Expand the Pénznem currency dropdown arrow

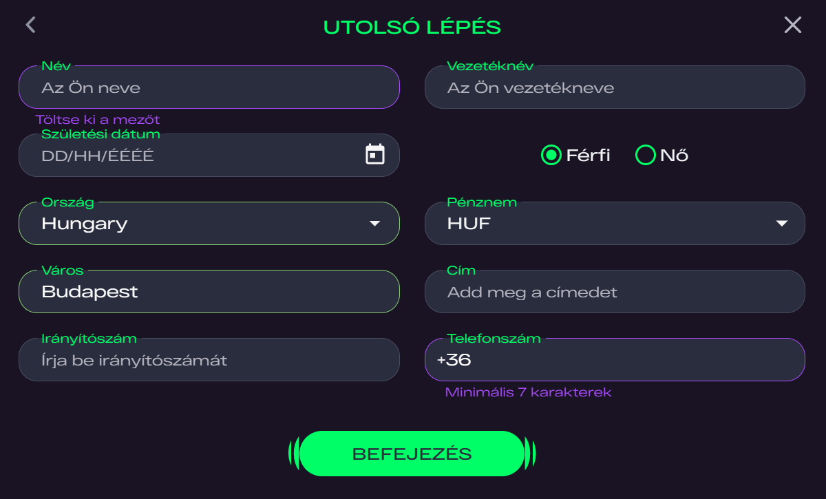coord(781,224)
